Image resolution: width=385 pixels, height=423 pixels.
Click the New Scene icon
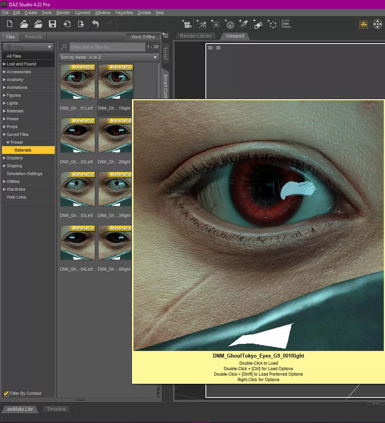point(10,24)
